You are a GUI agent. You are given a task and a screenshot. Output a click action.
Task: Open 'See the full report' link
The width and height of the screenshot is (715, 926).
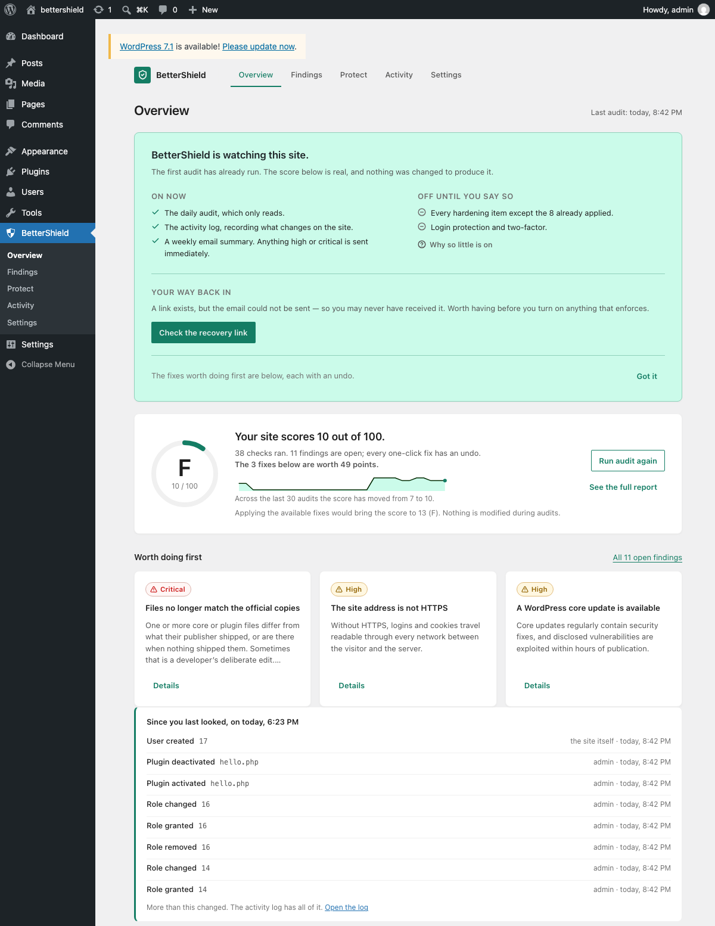[x=623, y=487]
